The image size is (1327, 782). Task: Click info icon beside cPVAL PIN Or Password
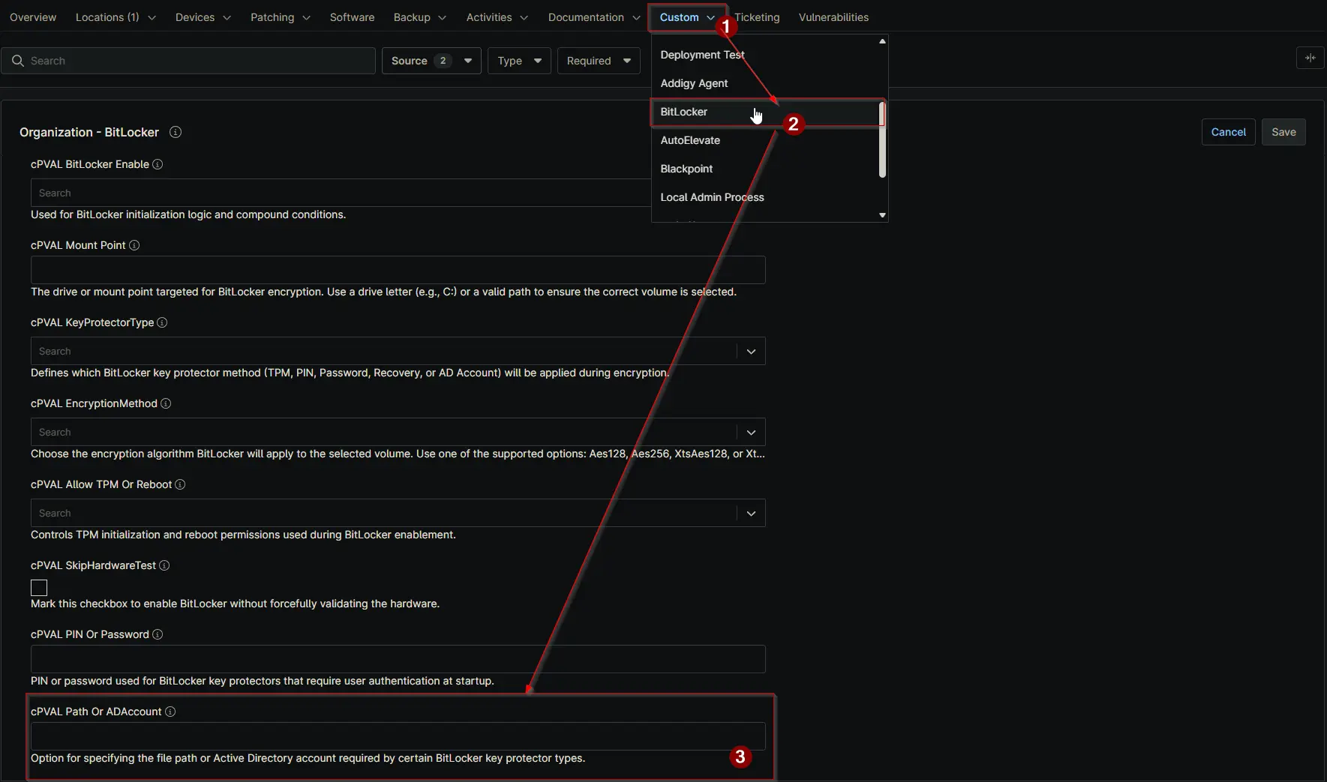click(x=158, y=634)
